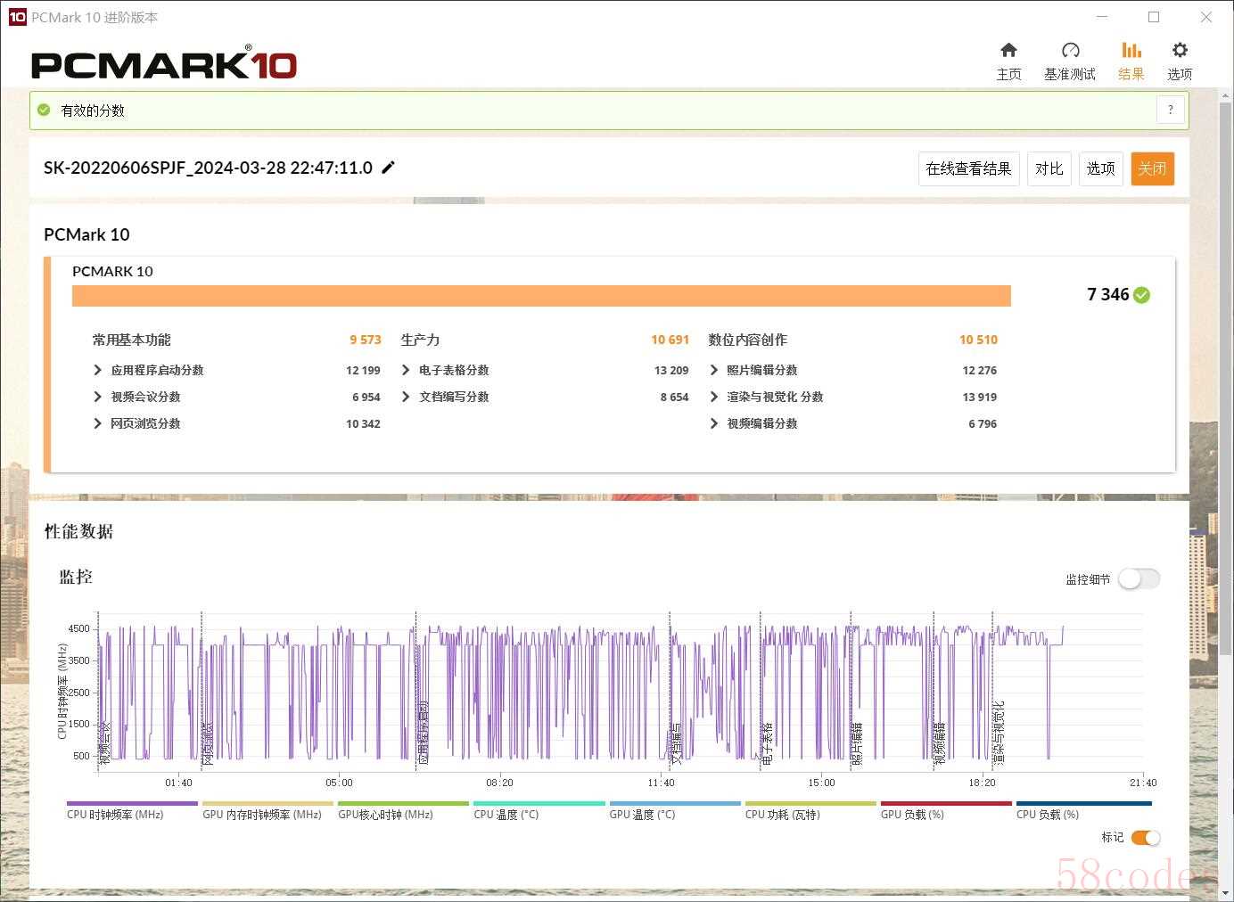
Task: Click the 监控 heading
Action: (x=76, y=578)
